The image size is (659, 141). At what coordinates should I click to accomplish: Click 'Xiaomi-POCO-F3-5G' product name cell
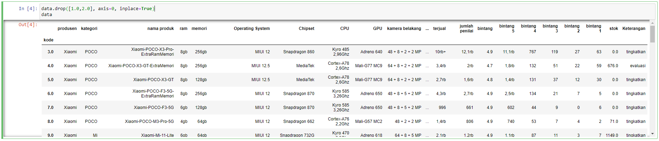pos(154,108)
